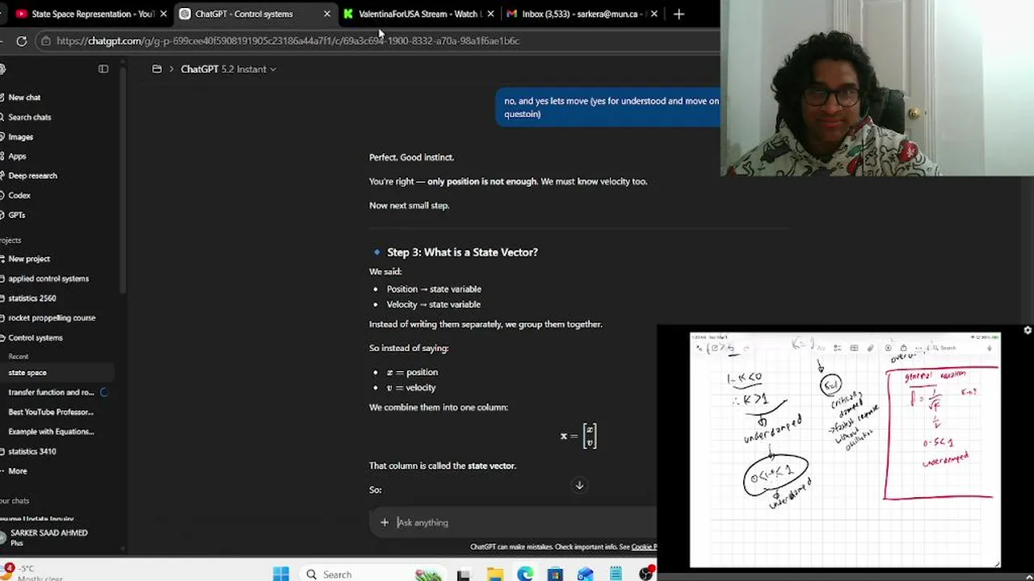Open Microsoft Store from the taskbar
The height and width of the screenshot is (581, 1034).
(555, 575)
